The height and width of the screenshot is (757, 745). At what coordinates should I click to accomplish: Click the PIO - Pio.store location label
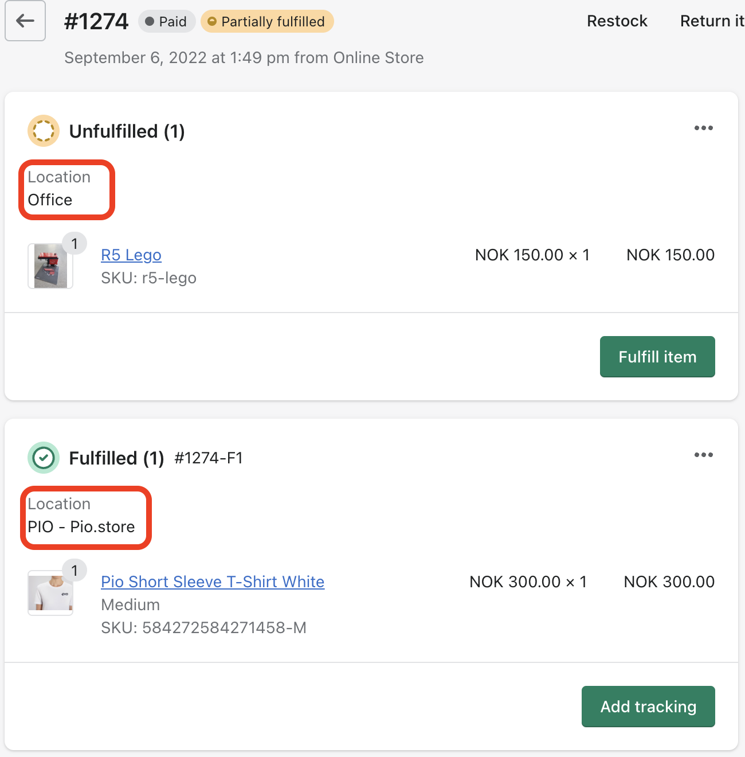(81, 527)
